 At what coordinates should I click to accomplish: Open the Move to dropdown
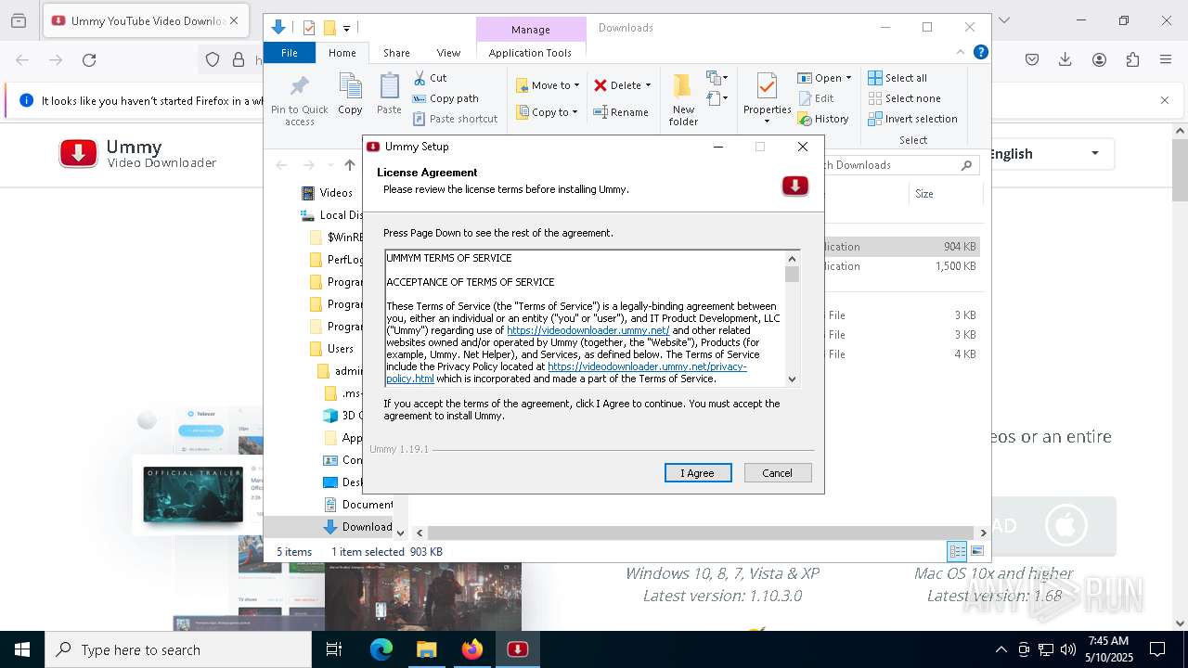548,85
